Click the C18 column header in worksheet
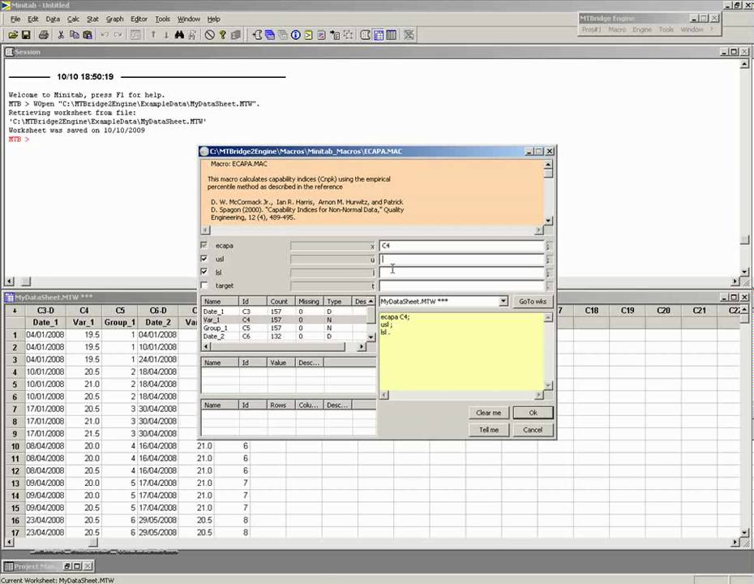Image resolution: width=754 pixels, height=584 pixels. (x=592, y=311)
